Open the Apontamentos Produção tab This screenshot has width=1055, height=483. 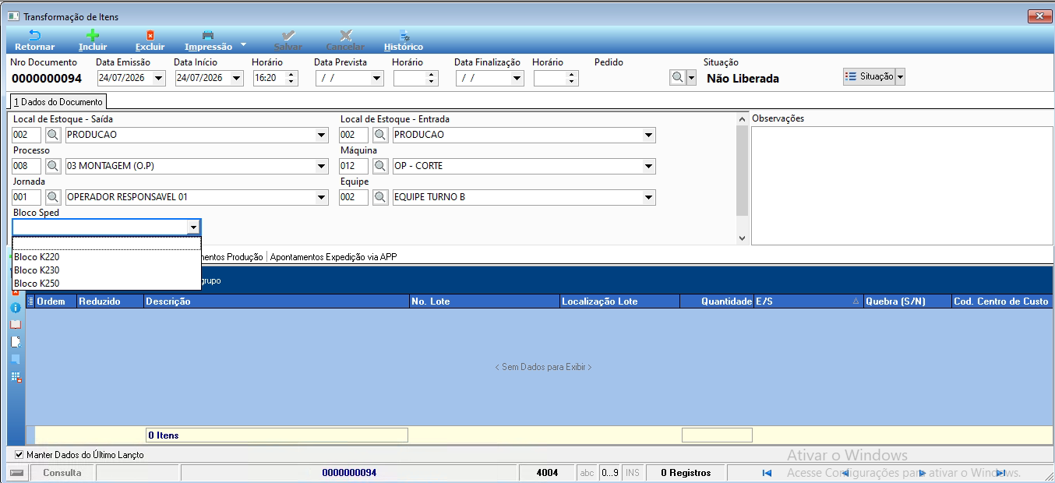[231, 256]
